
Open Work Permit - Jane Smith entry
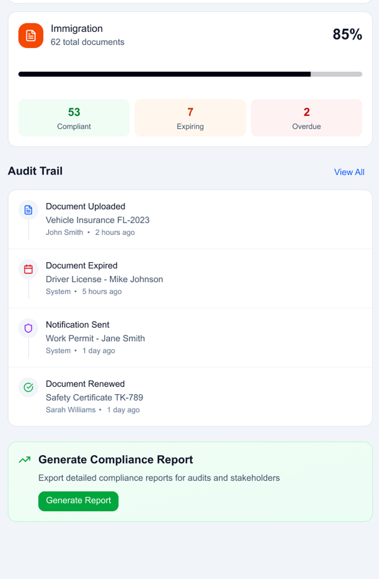pos(95,338)
